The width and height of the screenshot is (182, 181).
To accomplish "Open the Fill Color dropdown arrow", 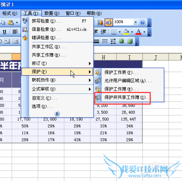I will click(132, 32).
